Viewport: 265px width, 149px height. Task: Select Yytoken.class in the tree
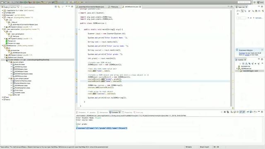coord(19,93)
